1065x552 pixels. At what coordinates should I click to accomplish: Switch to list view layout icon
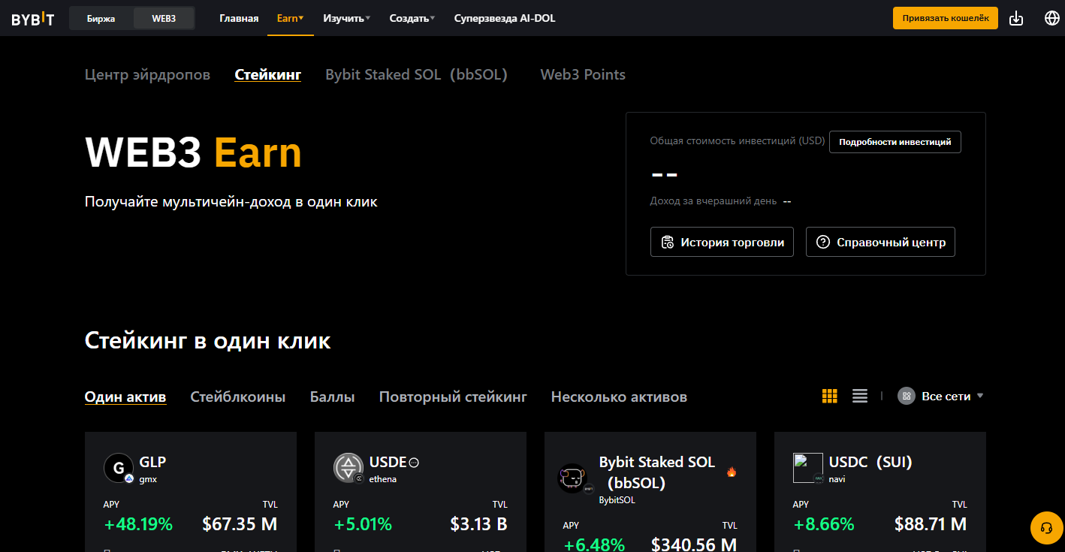tap(860, 396)
